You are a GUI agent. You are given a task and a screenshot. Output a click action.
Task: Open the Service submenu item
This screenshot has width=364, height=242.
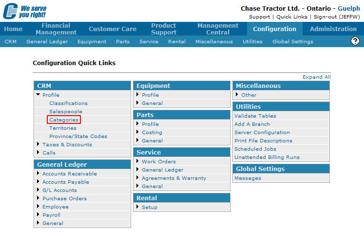pyautogui.click(x=149, y=42)
